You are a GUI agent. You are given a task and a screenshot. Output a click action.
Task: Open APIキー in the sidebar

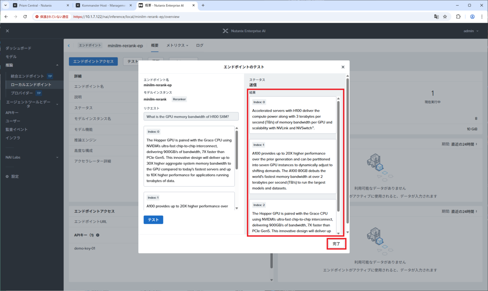(x=12, y=113)
